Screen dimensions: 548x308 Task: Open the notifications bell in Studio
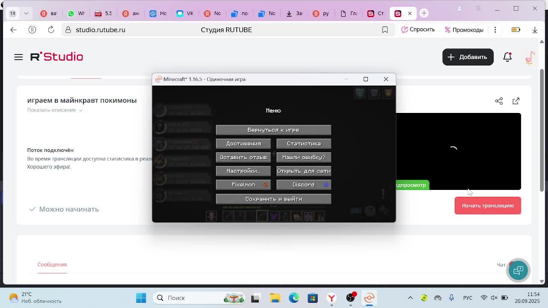tap(507, 57)
